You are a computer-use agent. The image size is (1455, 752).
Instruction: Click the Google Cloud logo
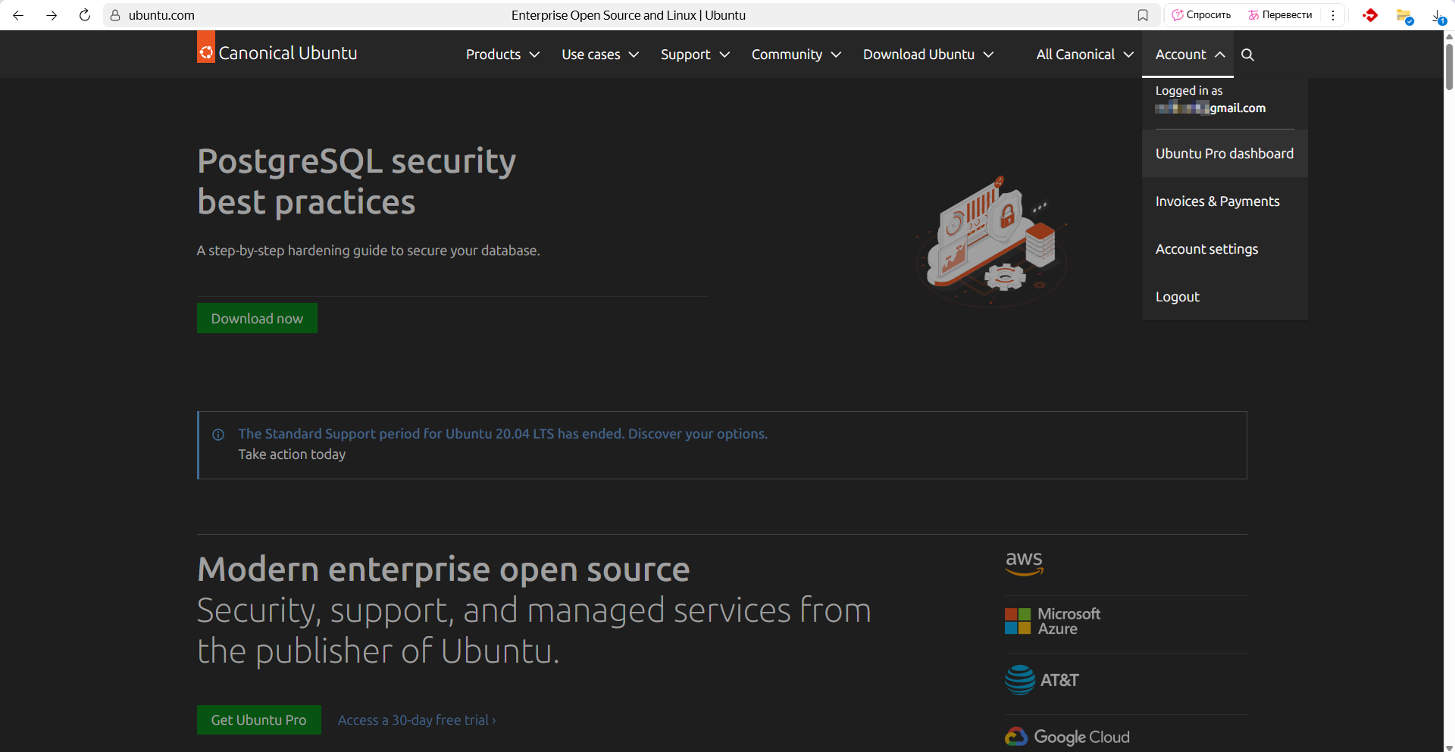pyautogui.click(x=1067, y=736)
